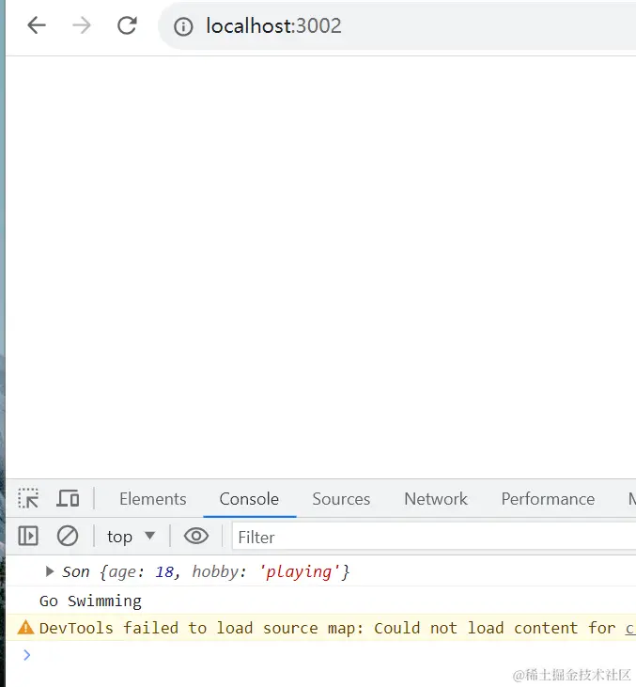Switch to the Performance tab
Image resolution: width=636 pixels, height=687 pixels.
pos(548,499)
